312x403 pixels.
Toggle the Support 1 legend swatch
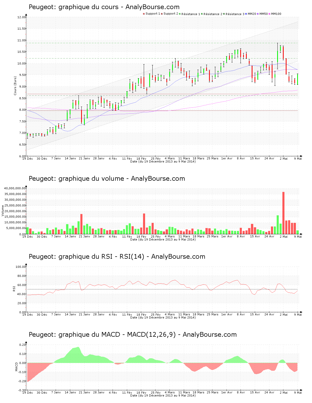(144, 13)
